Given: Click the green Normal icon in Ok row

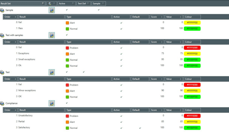Looking at the screenshot, I should tap(67, 66).
